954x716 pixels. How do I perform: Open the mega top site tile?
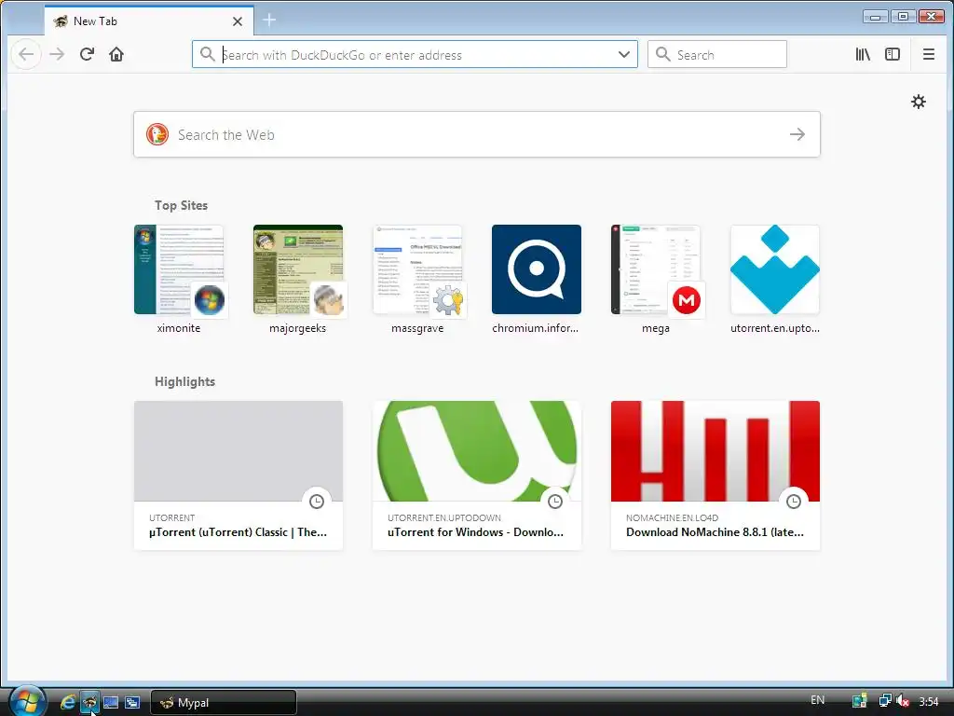[x=656, y=269]
